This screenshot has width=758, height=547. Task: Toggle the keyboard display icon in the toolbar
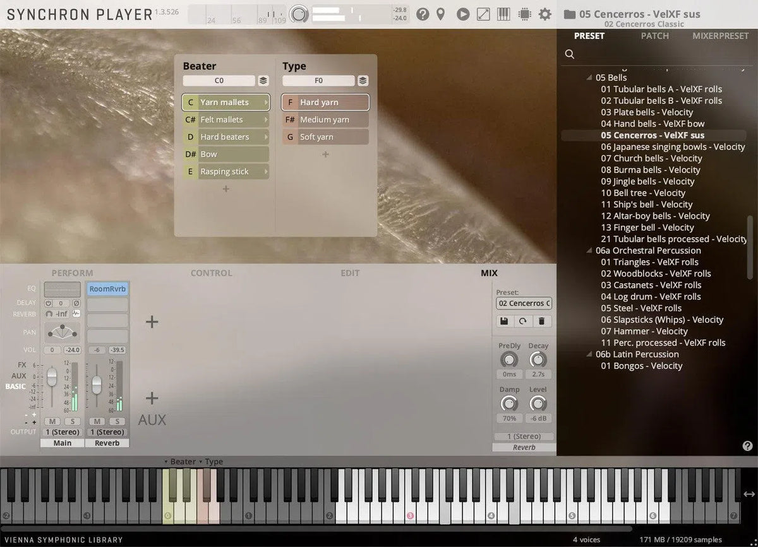tap(503, 13)
